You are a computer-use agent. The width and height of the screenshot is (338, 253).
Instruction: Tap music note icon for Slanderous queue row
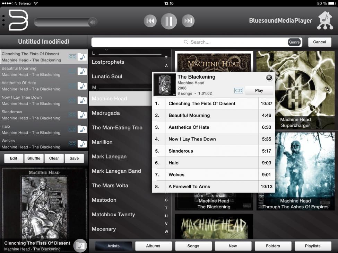coord(82,115)
